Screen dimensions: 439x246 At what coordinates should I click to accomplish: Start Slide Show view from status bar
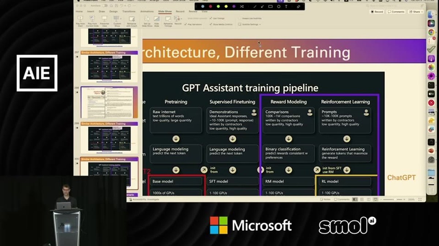click(375, 199)
